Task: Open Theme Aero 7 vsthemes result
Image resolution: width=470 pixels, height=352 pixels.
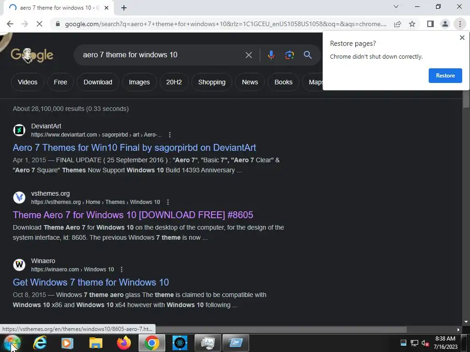Action: coord(133,215)
